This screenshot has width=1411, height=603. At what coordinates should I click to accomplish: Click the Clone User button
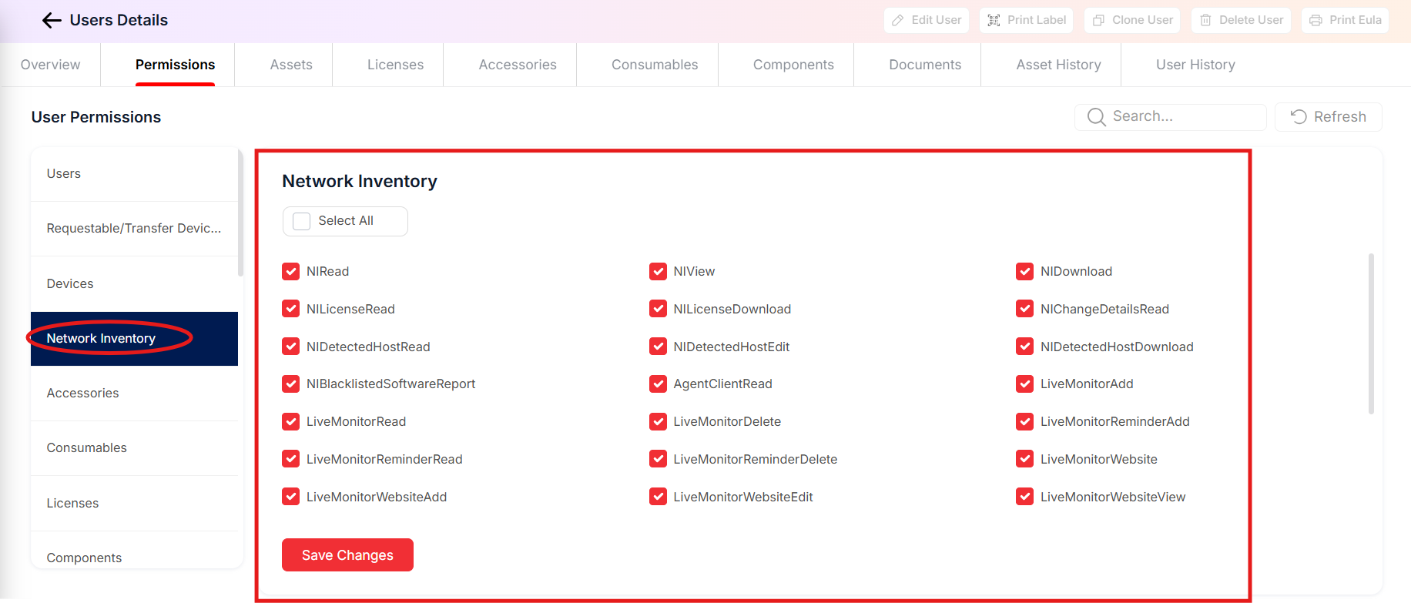tap(1133, 20)
